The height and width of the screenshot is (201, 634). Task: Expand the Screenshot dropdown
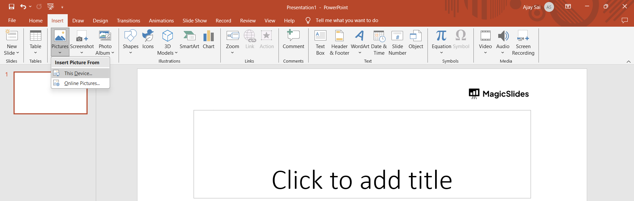tap(82, 52)
